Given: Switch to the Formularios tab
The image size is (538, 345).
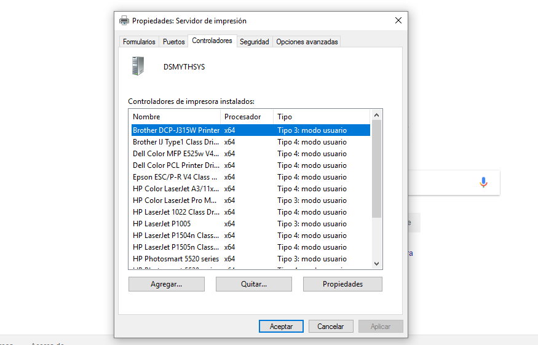Looking at the screenshot, I should click(x=139, y=42).
